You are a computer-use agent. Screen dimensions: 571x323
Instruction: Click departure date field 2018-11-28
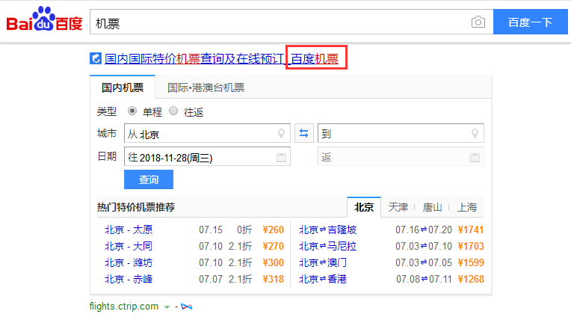(207, 156)
